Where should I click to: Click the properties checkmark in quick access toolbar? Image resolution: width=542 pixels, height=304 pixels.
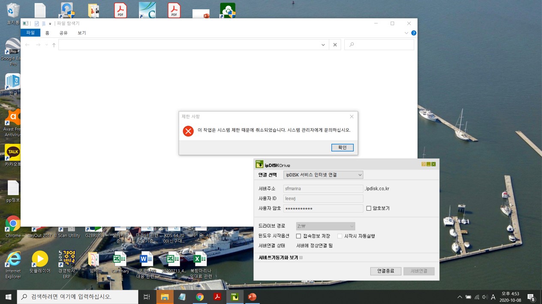tap(36, 24)
